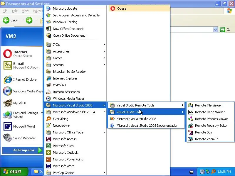Screen dimensions: 235x176
Task: Expand Visual Studio Remote Tools arrow
Action: tap(182, 105)
